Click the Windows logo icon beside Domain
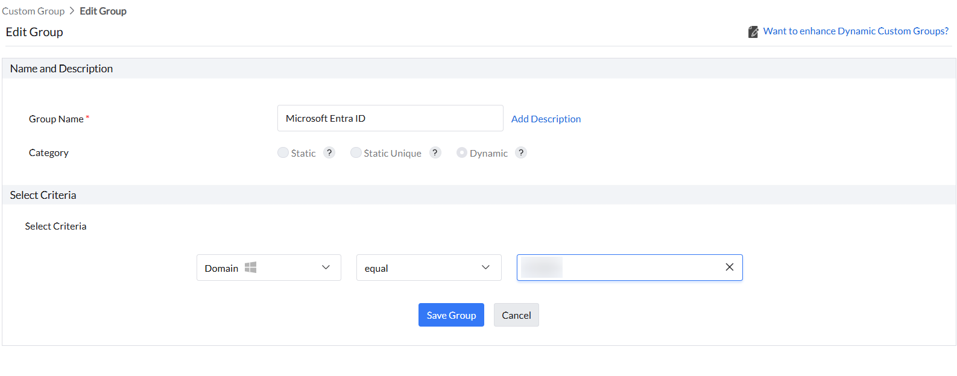The image size is (957, 376). tap(250, 268)
